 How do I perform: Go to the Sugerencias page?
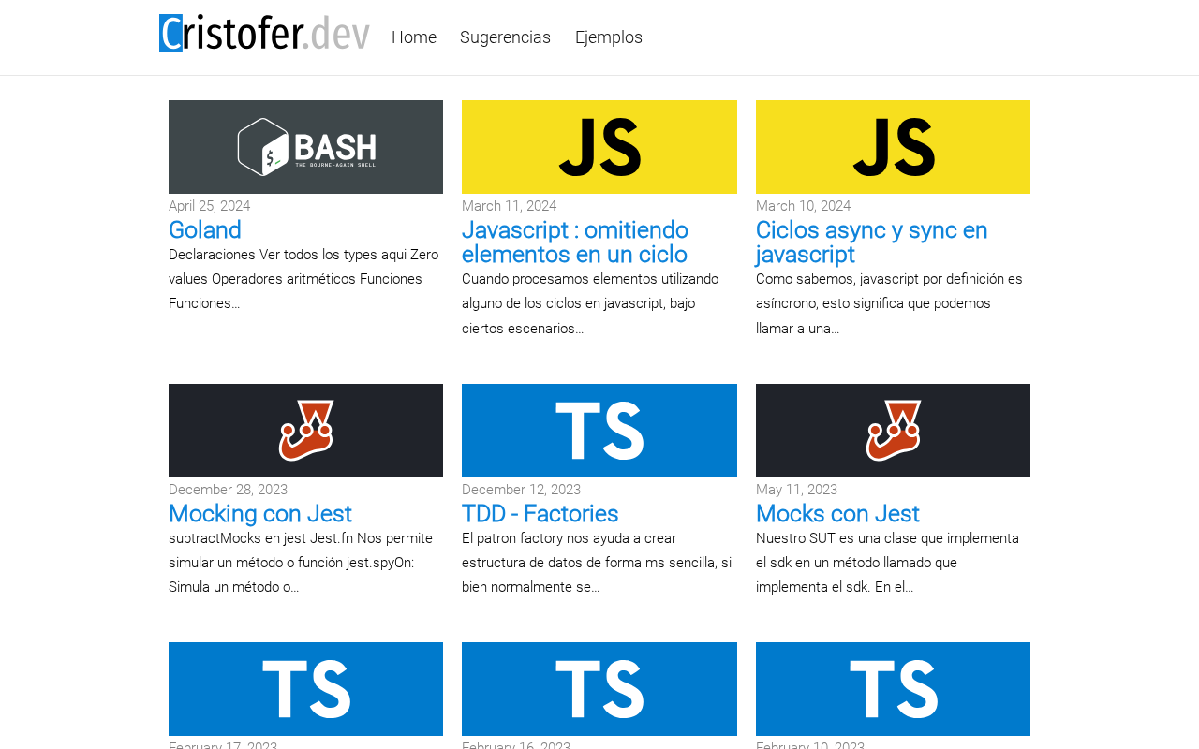point(505,37)
